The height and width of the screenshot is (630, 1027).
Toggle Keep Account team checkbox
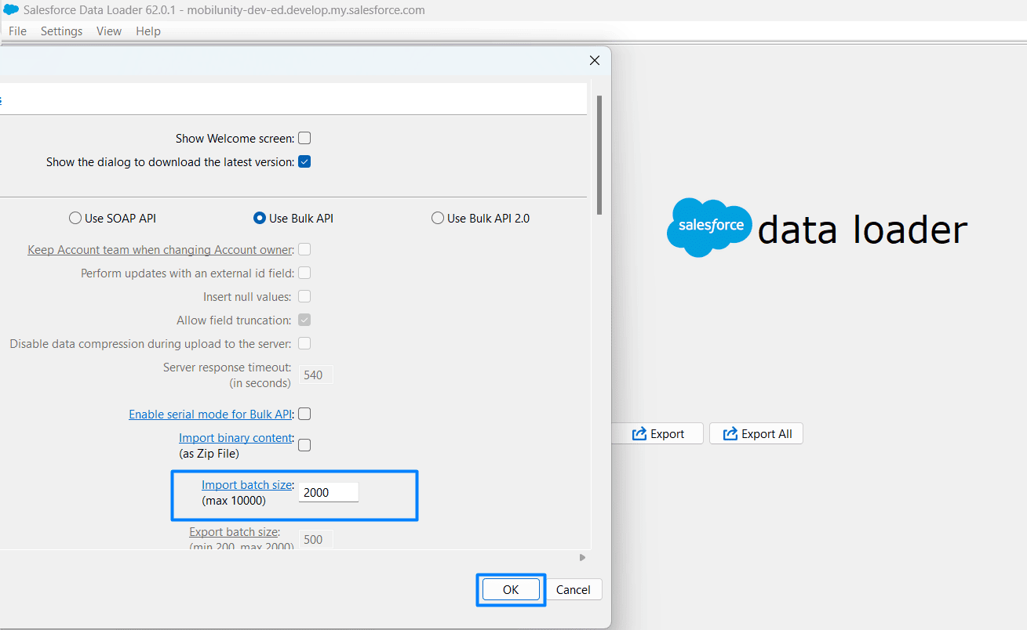[304, 249]
